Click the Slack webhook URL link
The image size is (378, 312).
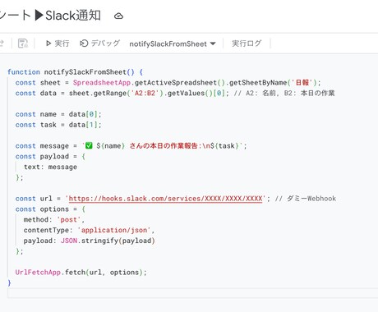165,199
